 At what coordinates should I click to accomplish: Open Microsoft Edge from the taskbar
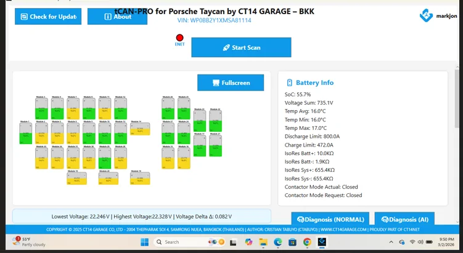[278, 242]
